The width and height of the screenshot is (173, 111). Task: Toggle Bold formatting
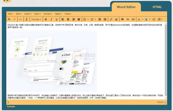point(46,20)
